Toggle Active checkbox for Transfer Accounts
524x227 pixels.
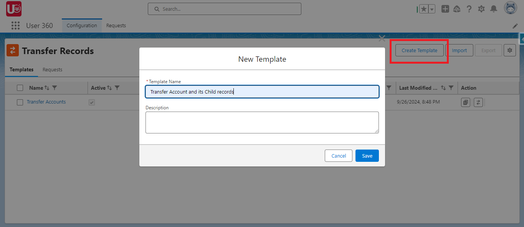tap(92, 102)
